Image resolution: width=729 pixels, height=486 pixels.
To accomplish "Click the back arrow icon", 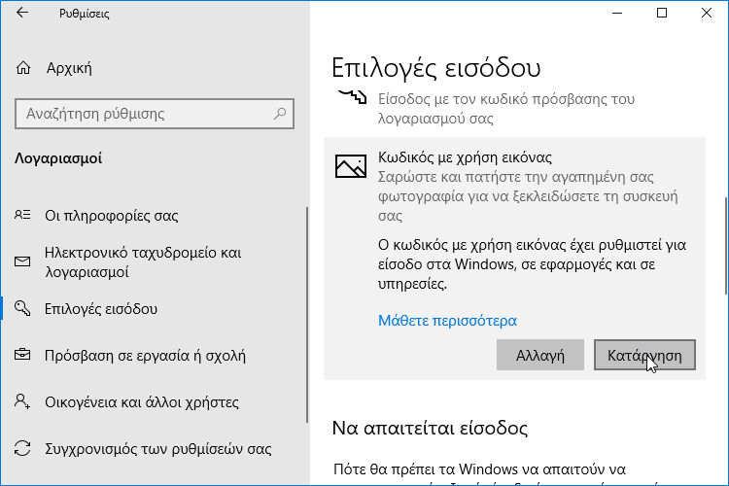I will pos(21,13).
